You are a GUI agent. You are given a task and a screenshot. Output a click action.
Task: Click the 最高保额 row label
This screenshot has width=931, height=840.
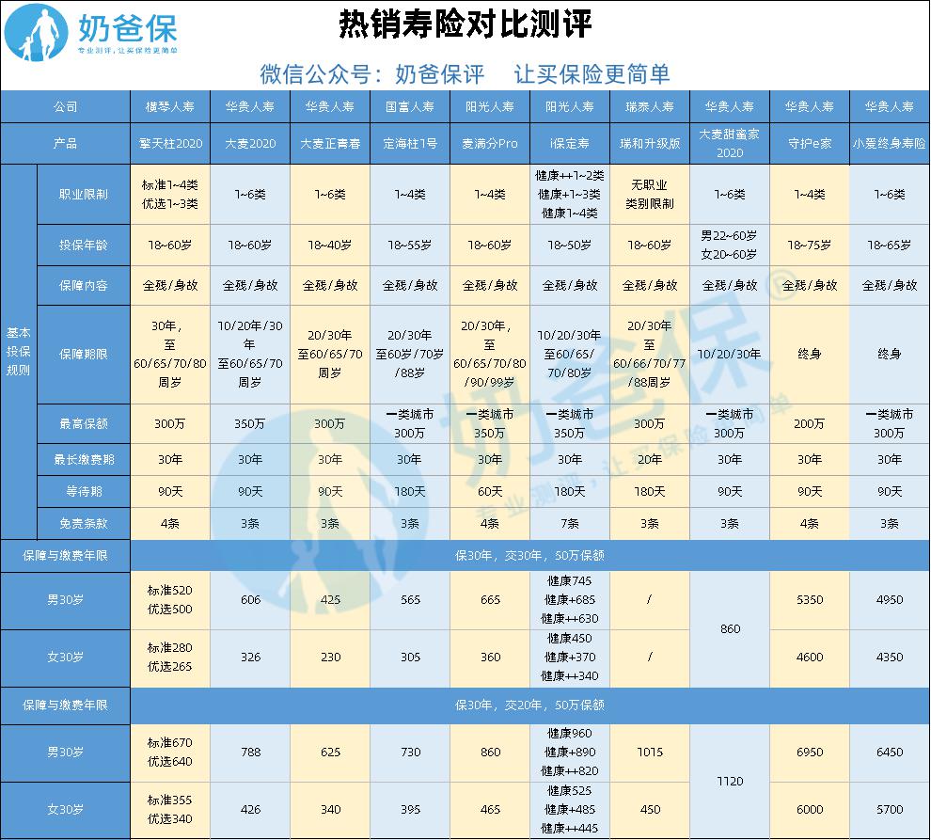[84, 423]
